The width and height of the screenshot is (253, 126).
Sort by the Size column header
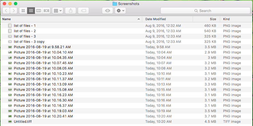206,19
